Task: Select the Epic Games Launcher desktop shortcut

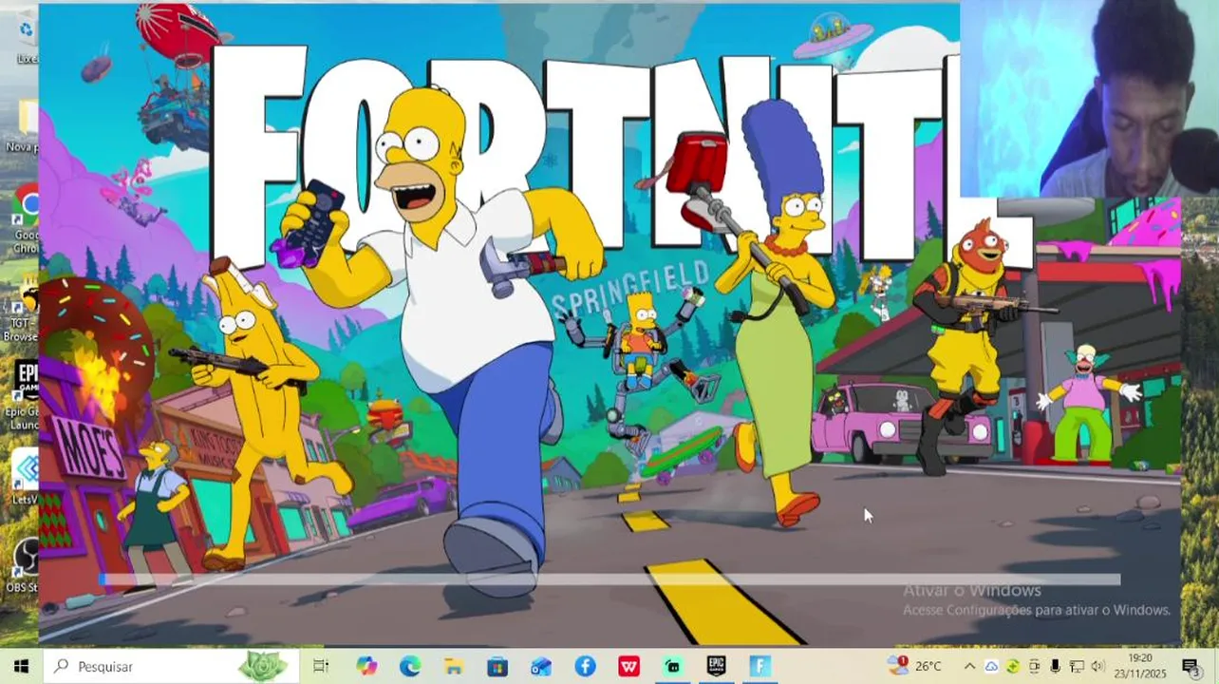Action: (23, 395)
